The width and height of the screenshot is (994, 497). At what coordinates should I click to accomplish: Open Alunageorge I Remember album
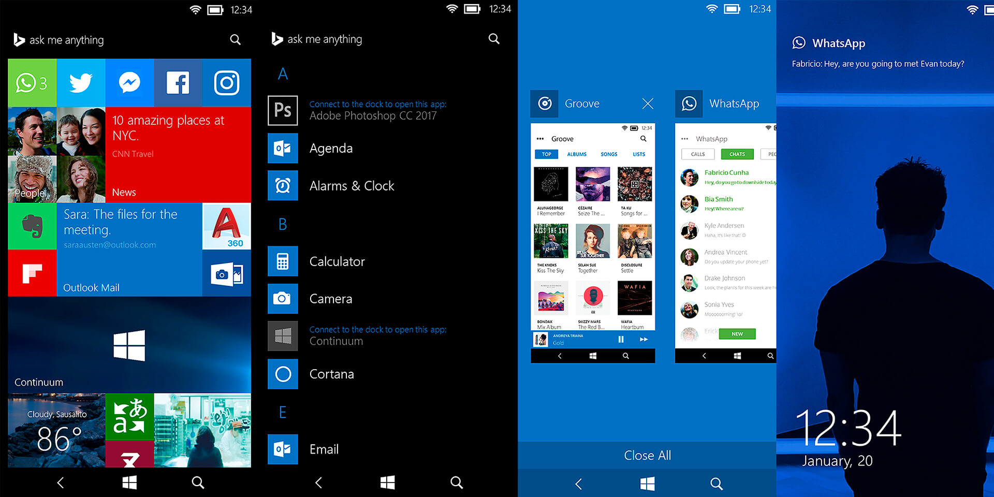(x=551, y=191)
